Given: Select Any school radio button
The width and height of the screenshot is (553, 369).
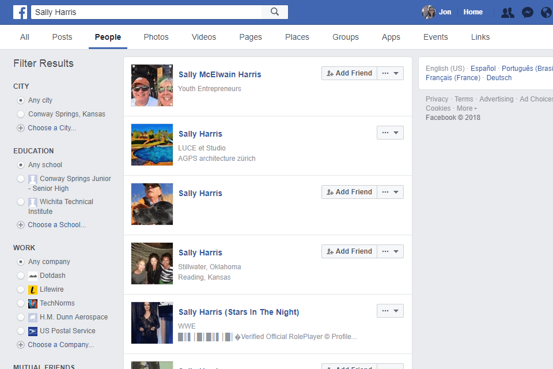Looking at the screenshot, I should pos(21,165).
